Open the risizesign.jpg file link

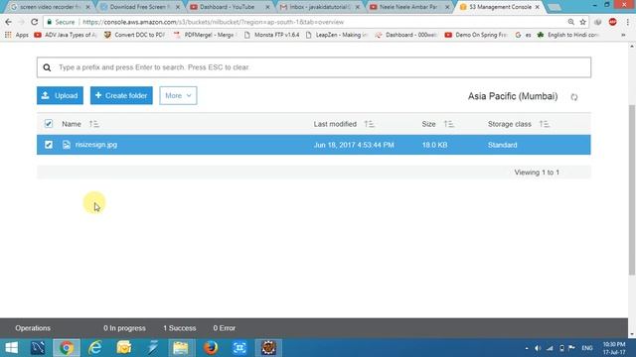96,145
